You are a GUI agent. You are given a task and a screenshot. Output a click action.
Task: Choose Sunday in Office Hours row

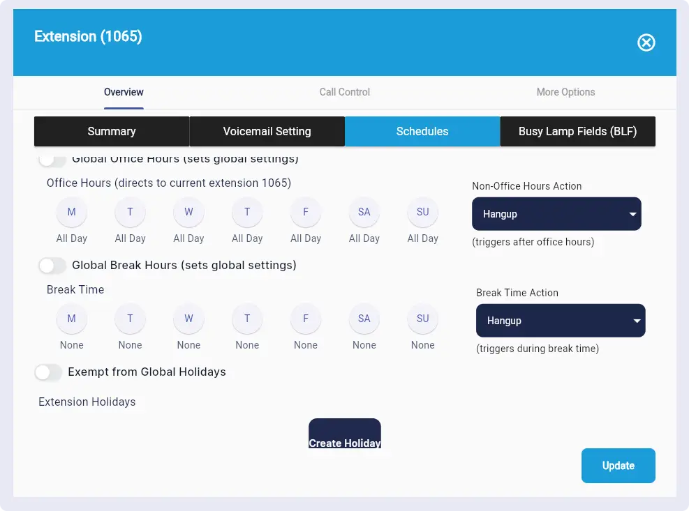click(x=422, y=213)
